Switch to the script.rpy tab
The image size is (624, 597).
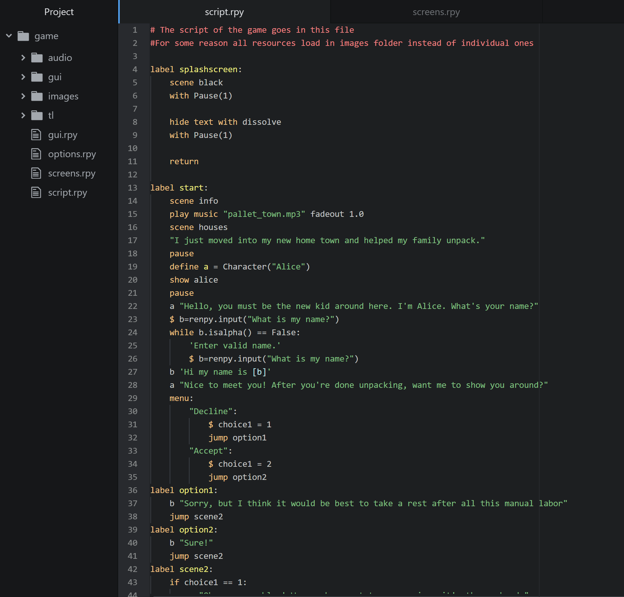tap(224, 12)
